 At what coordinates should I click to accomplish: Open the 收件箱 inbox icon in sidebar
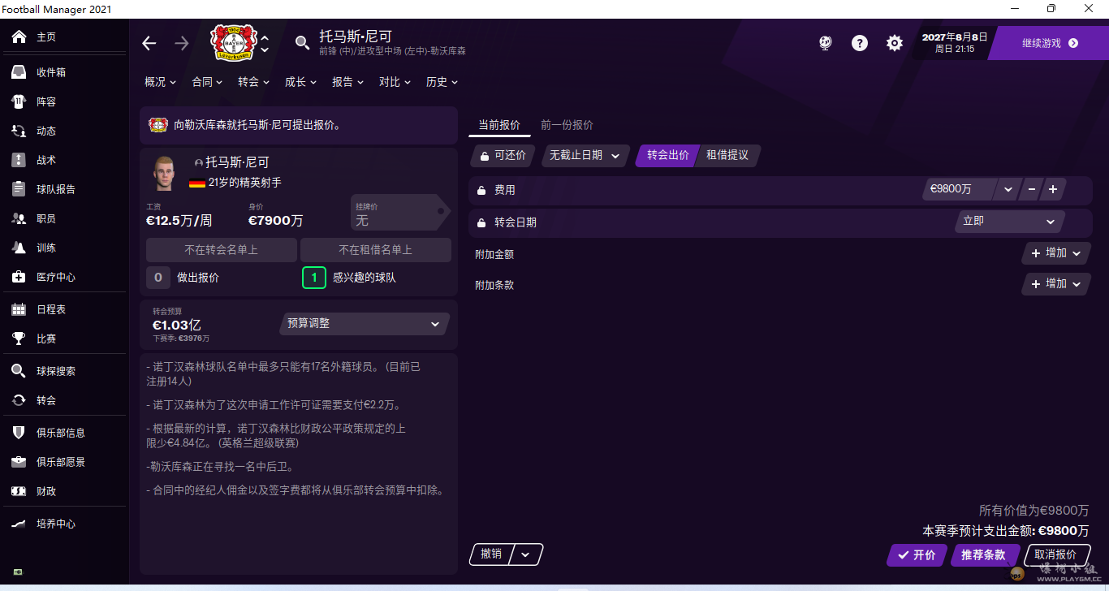coord(19,72)
